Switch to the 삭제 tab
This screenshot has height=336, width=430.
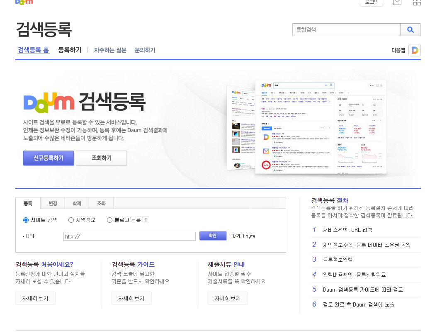77,203
